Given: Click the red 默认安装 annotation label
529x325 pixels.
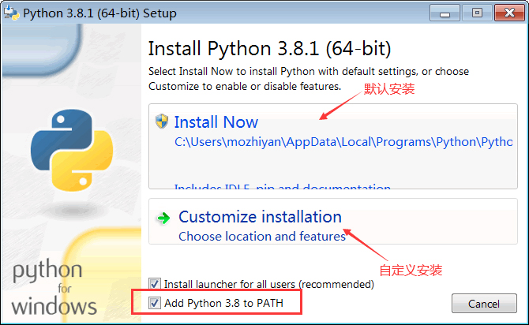Looking at the screenshot, I should 389,89.
